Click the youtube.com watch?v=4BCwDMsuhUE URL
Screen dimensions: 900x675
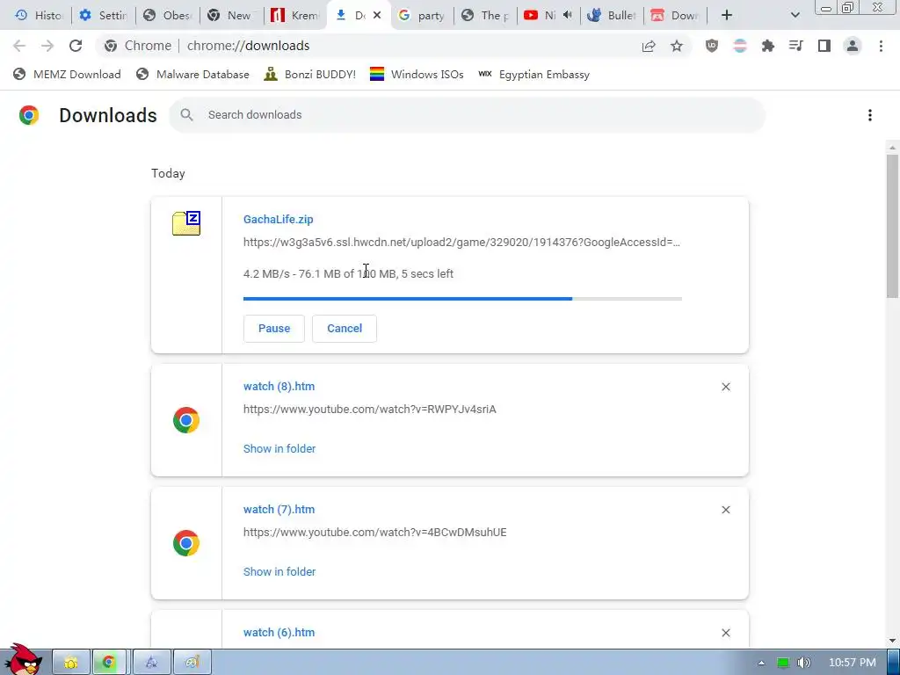pyautogui.click(x=374, y=532)
